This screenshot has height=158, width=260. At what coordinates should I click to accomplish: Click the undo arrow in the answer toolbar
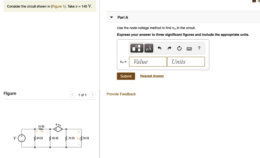click(x=159, y=48)
